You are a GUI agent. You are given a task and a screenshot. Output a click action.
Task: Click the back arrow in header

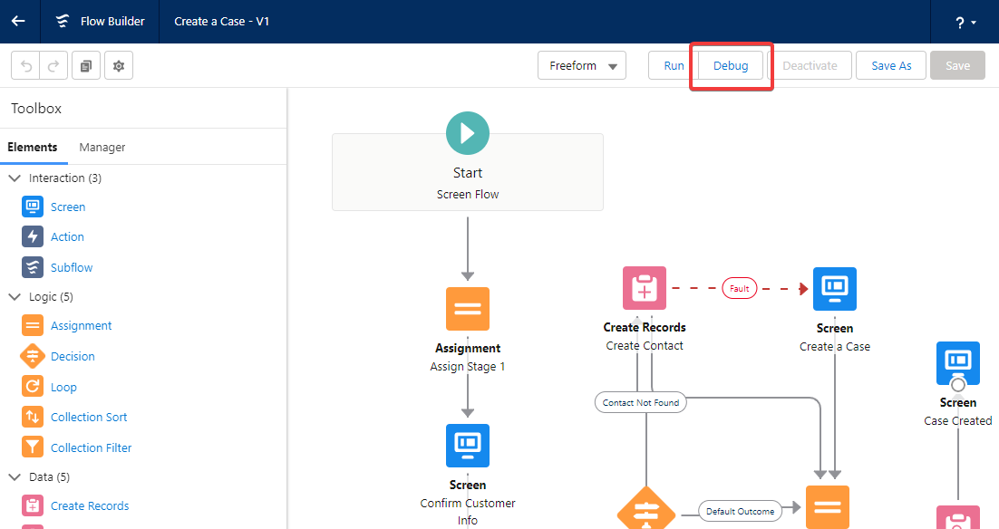click(18, 21)
